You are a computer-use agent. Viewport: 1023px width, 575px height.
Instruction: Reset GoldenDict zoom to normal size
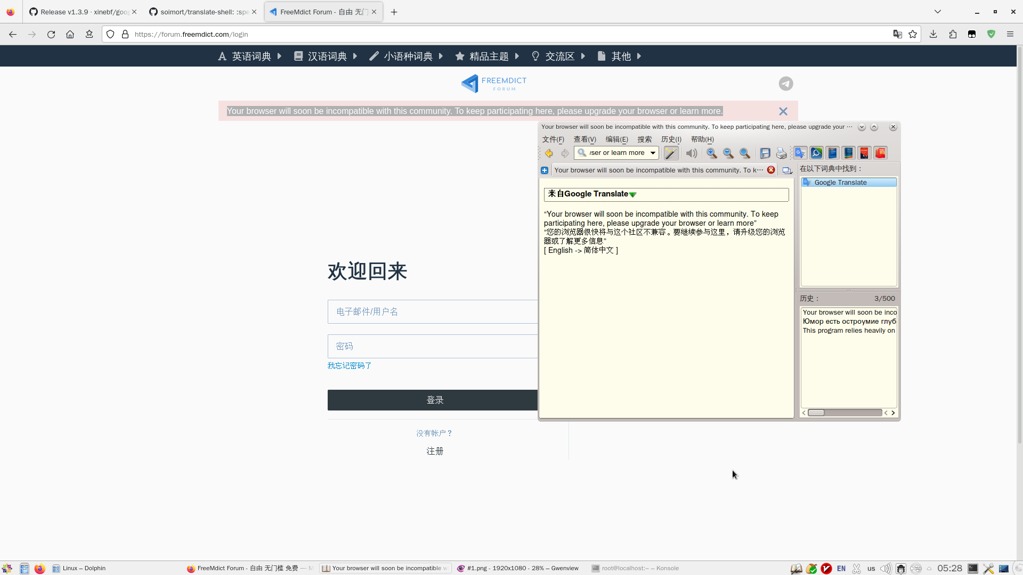pos(745,153)
